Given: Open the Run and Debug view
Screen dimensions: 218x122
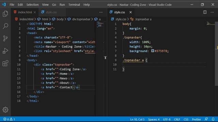Looking at the screenshot, I should pos(5,51).
